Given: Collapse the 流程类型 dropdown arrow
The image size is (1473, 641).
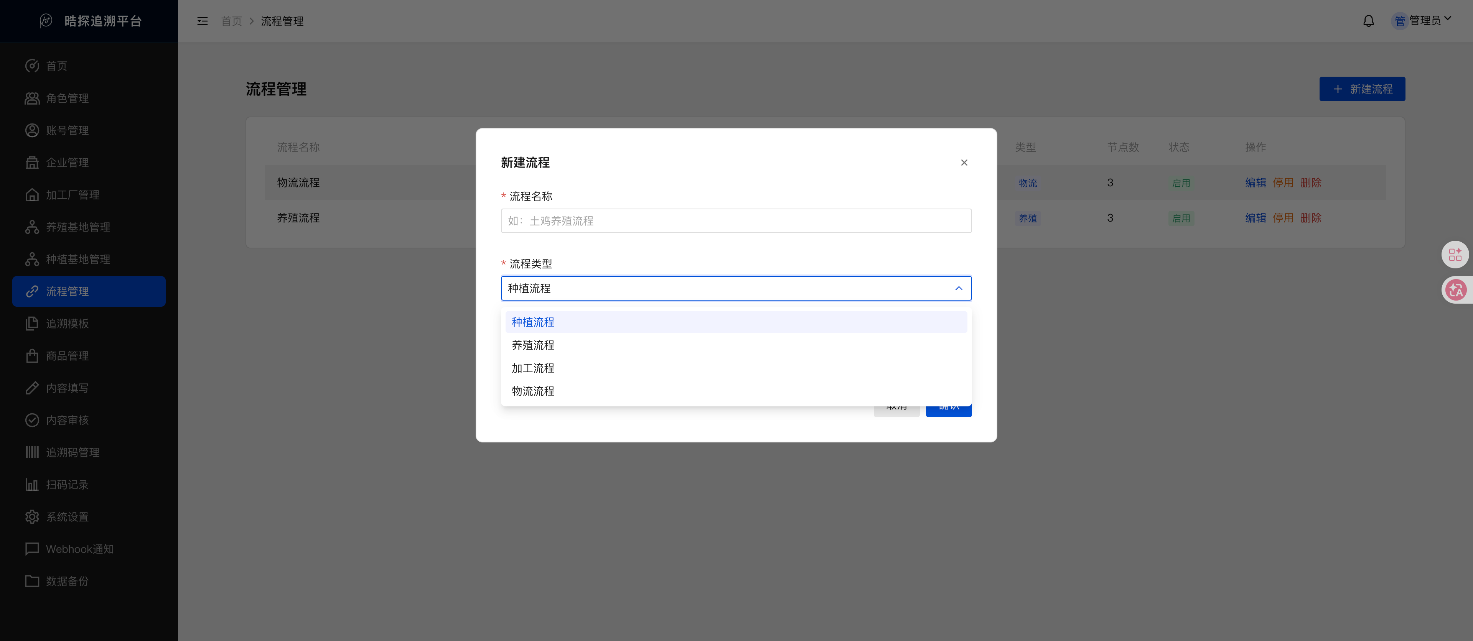Looking at the screenshot, I should click(959, 289).
